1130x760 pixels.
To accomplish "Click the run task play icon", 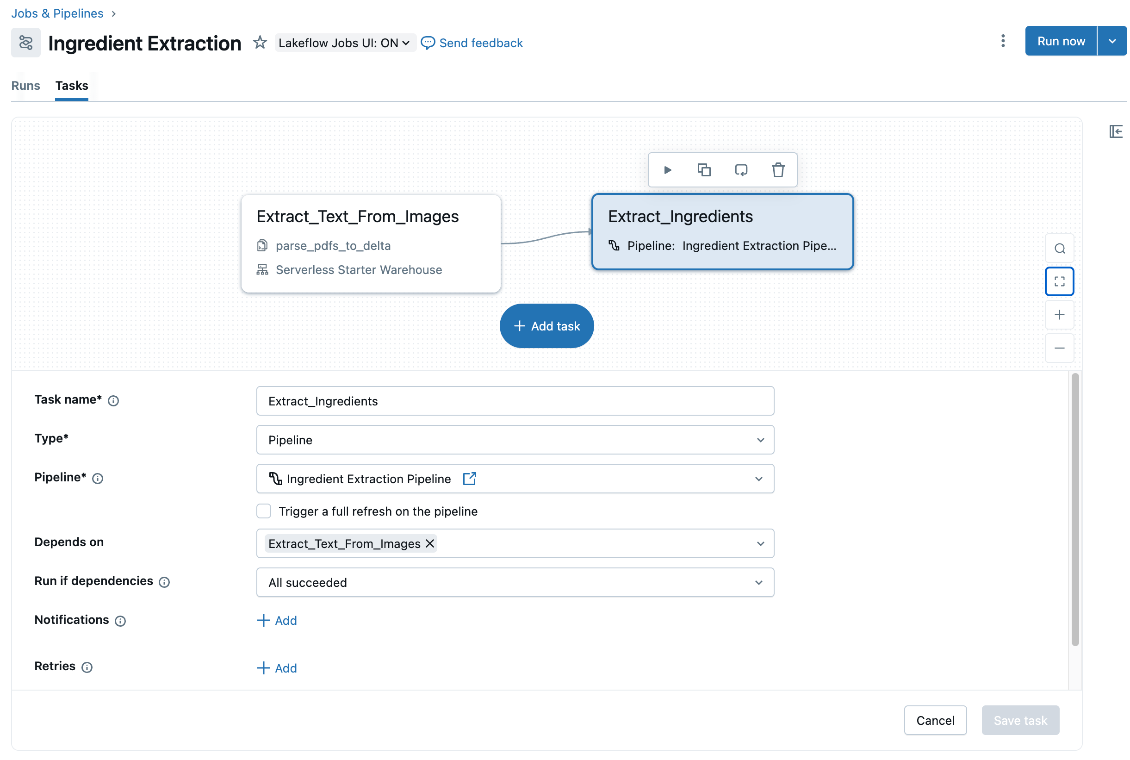I will pyautogui.click(x=667, y=170).
